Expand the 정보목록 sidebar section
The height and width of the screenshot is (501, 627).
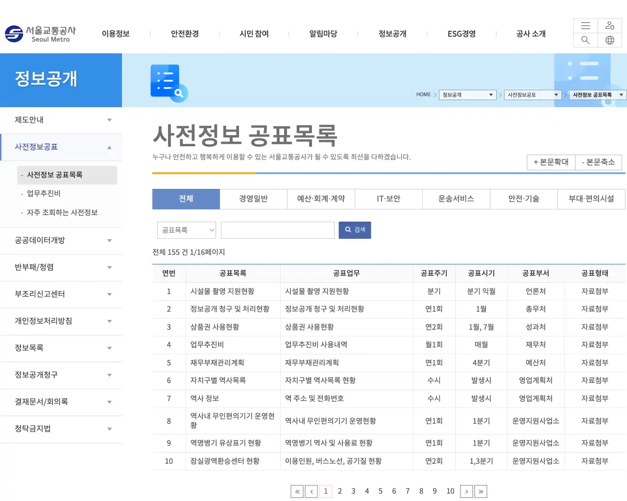tap(61, 348)
